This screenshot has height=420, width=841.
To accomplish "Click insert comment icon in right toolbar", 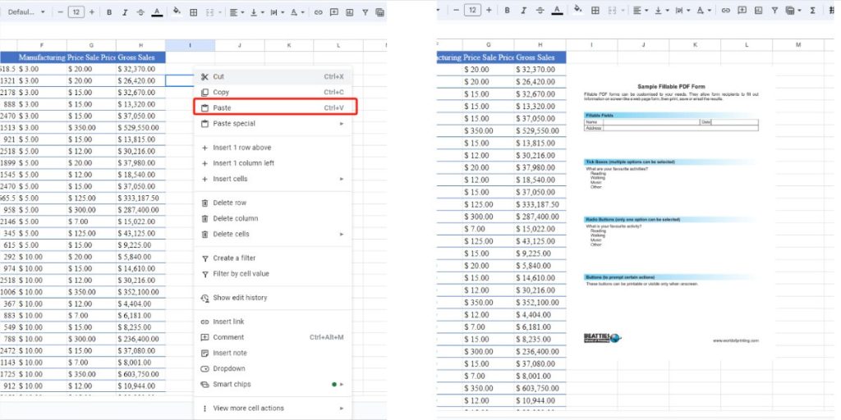I will pyautogui.click(x=742, y=10).
